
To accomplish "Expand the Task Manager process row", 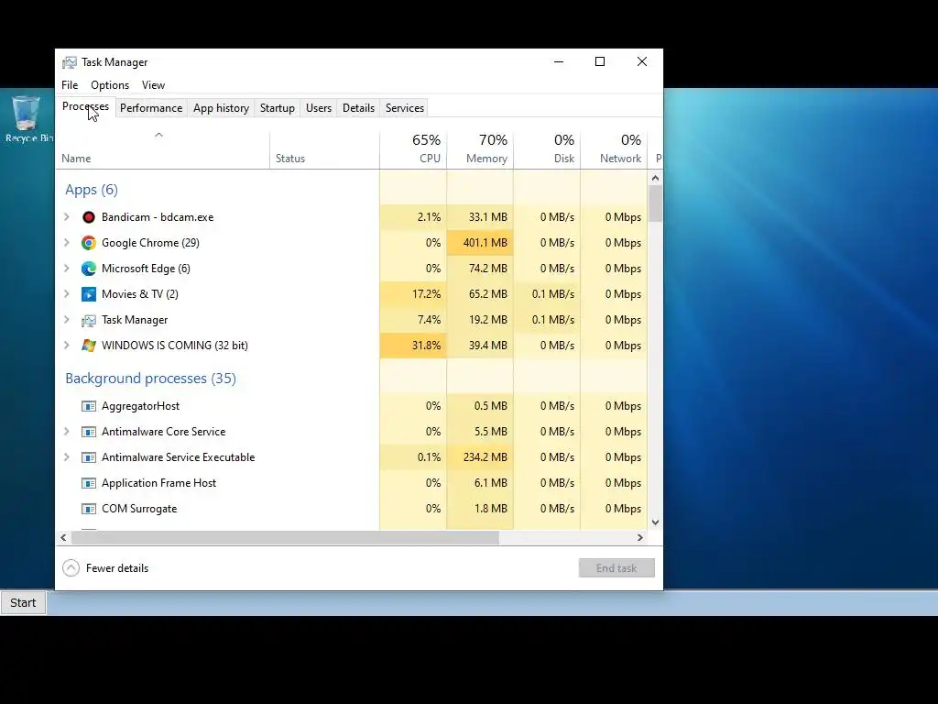I will point(66,320).
